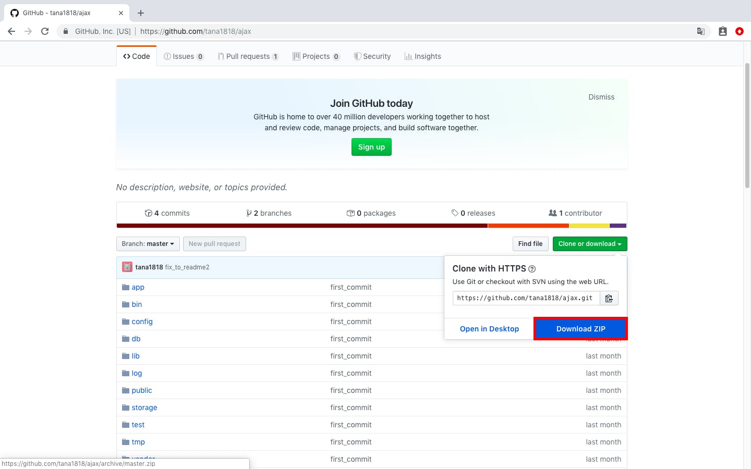The image size is (751, 469).
Task: Open the profile extension icon in toolbar
Action: (x=723, y=31)
